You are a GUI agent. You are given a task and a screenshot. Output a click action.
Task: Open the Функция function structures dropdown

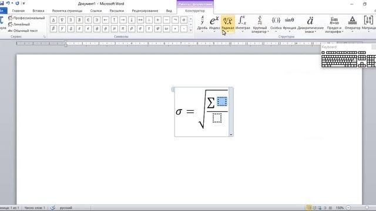[x=290, y=24]
